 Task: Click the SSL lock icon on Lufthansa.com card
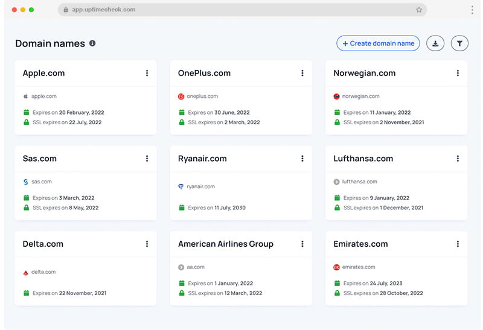(337, 208)
